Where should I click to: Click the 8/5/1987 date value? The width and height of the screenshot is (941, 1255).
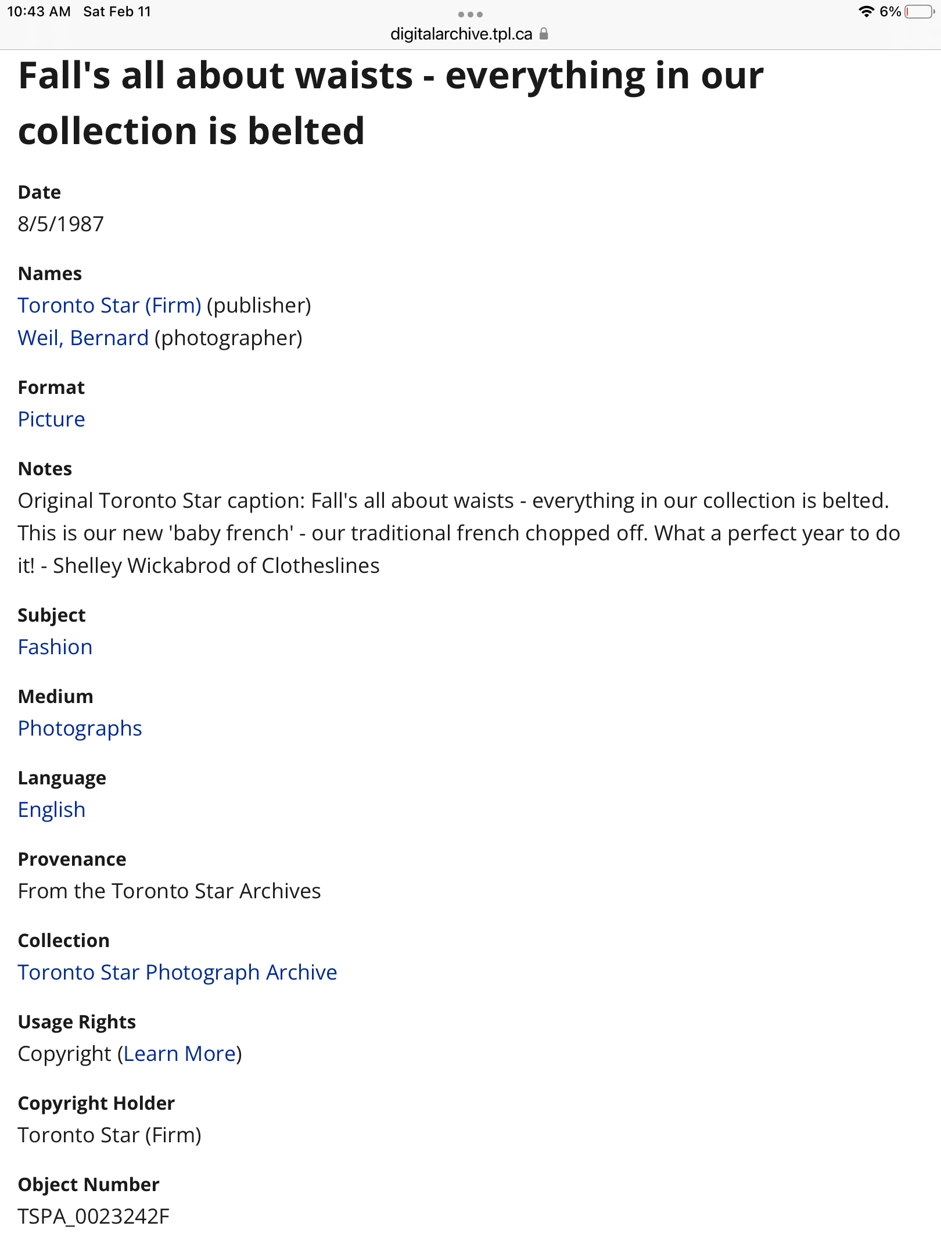click(60, 224)
